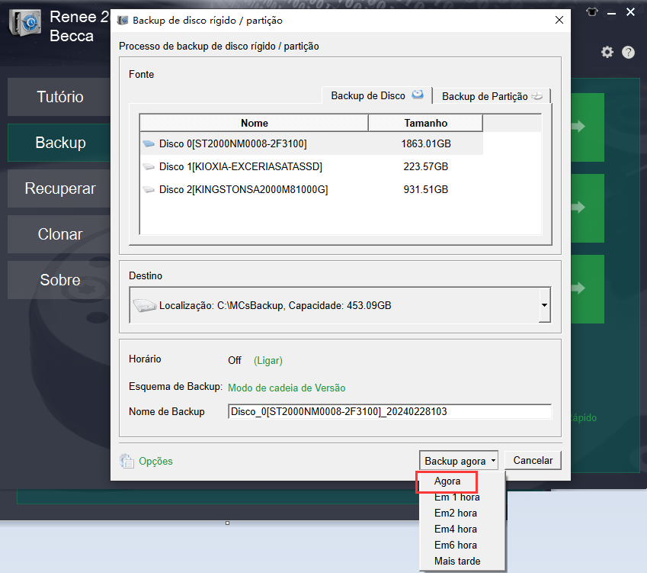
Task: Open Modo de cadeia de Versão scheme
Action: [287, 388]
